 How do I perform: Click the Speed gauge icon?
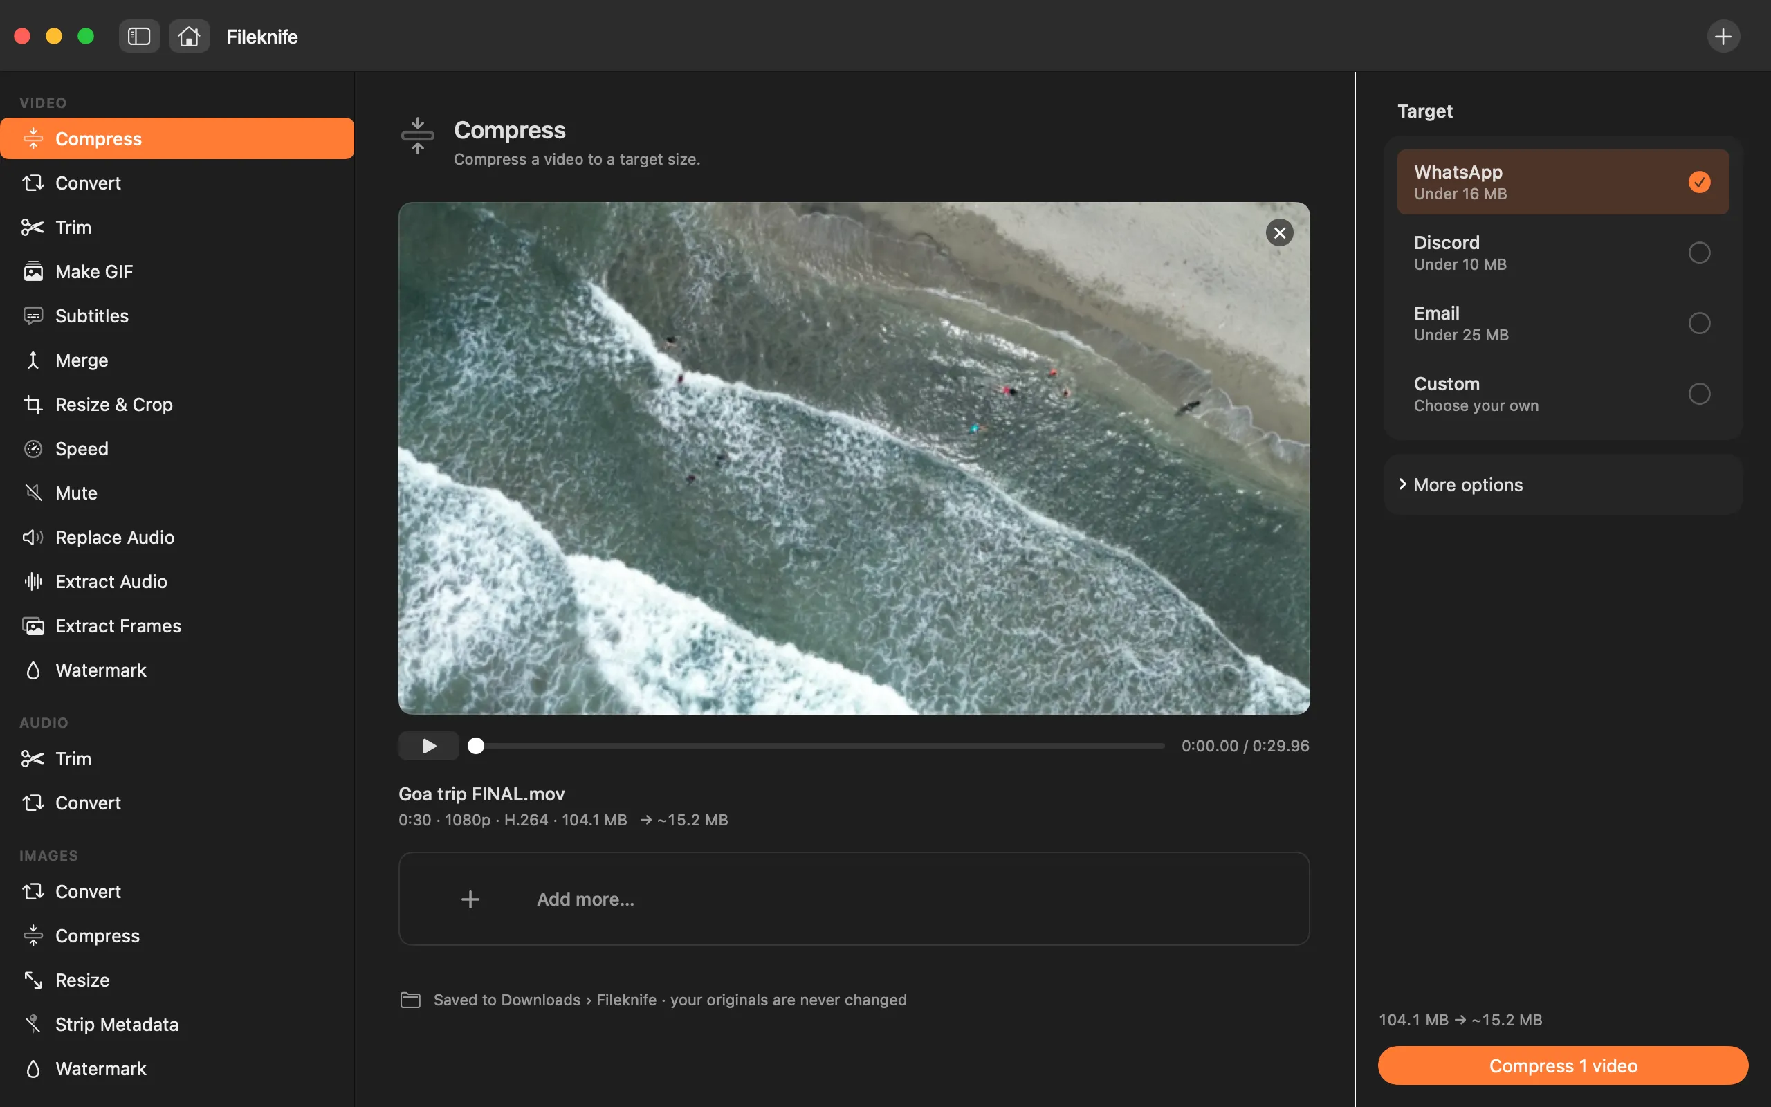pyautogui.click(x=33, y=448)
